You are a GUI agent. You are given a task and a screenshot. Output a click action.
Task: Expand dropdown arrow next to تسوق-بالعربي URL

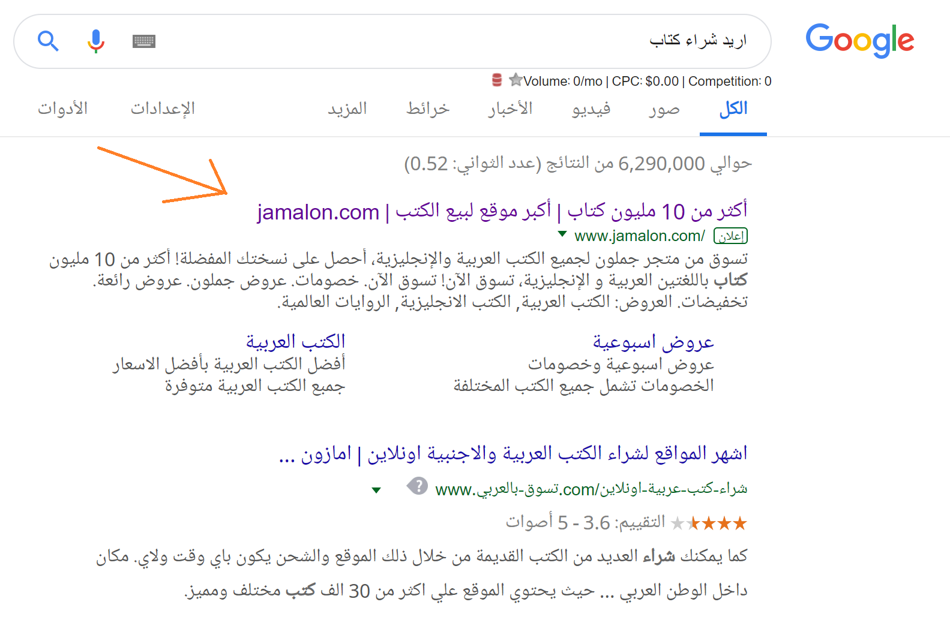click(376, 490)
